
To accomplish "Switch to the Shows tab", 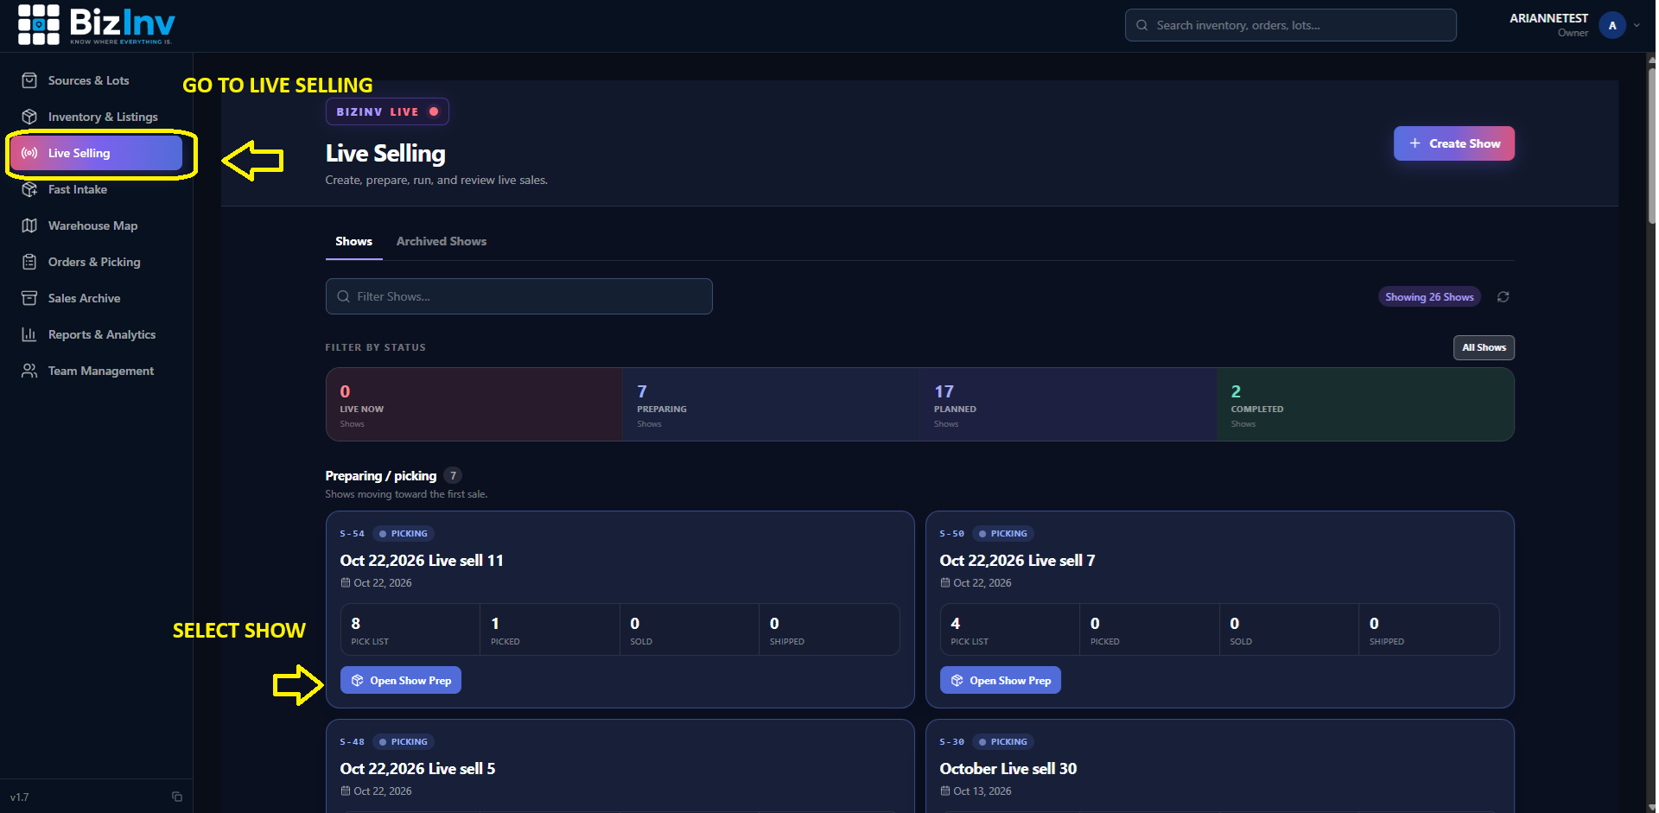I will (x=354, y=241).
